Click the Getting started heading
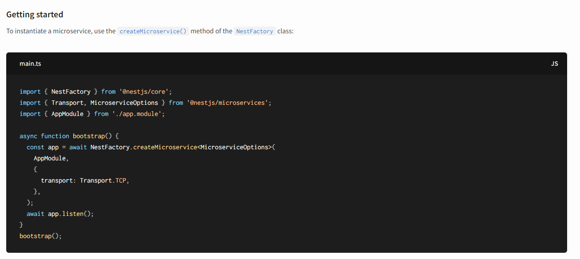This screenshot has width=580, height=259. point(35,14)
